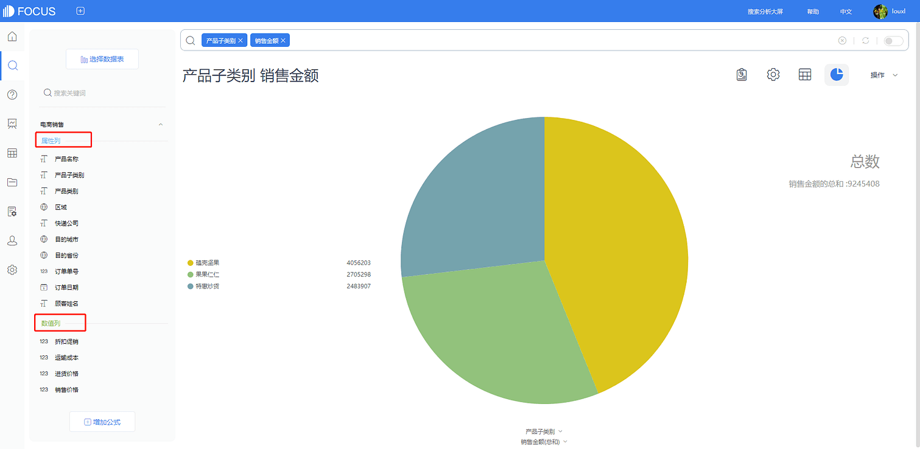Open the 操作 dropdown menu
This screenshot has height=449, width=920.
coord(884,75)
